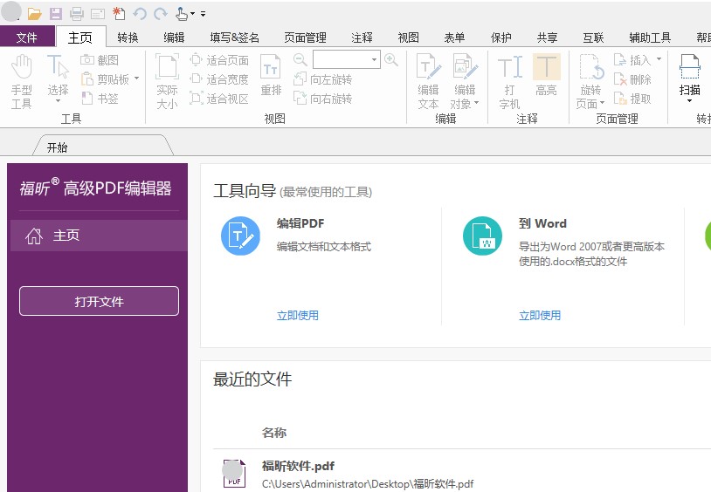
Task: Open the 填写&签名 ribbon tab
Action: (x=234, y=38)
